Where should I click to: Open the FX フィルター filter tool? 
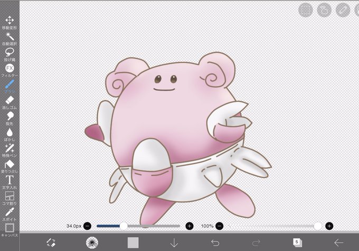pyautogui.click(x=10, y=71)
